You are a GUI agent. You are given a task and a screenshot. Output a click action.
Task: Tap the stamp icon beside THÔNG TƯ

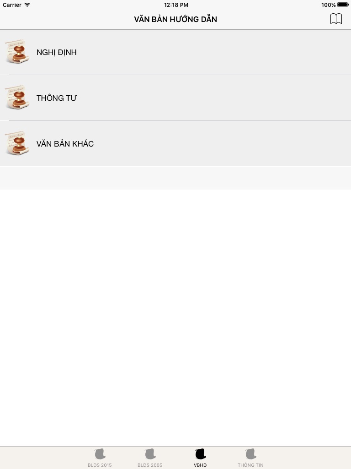click(x=17, y=97)
